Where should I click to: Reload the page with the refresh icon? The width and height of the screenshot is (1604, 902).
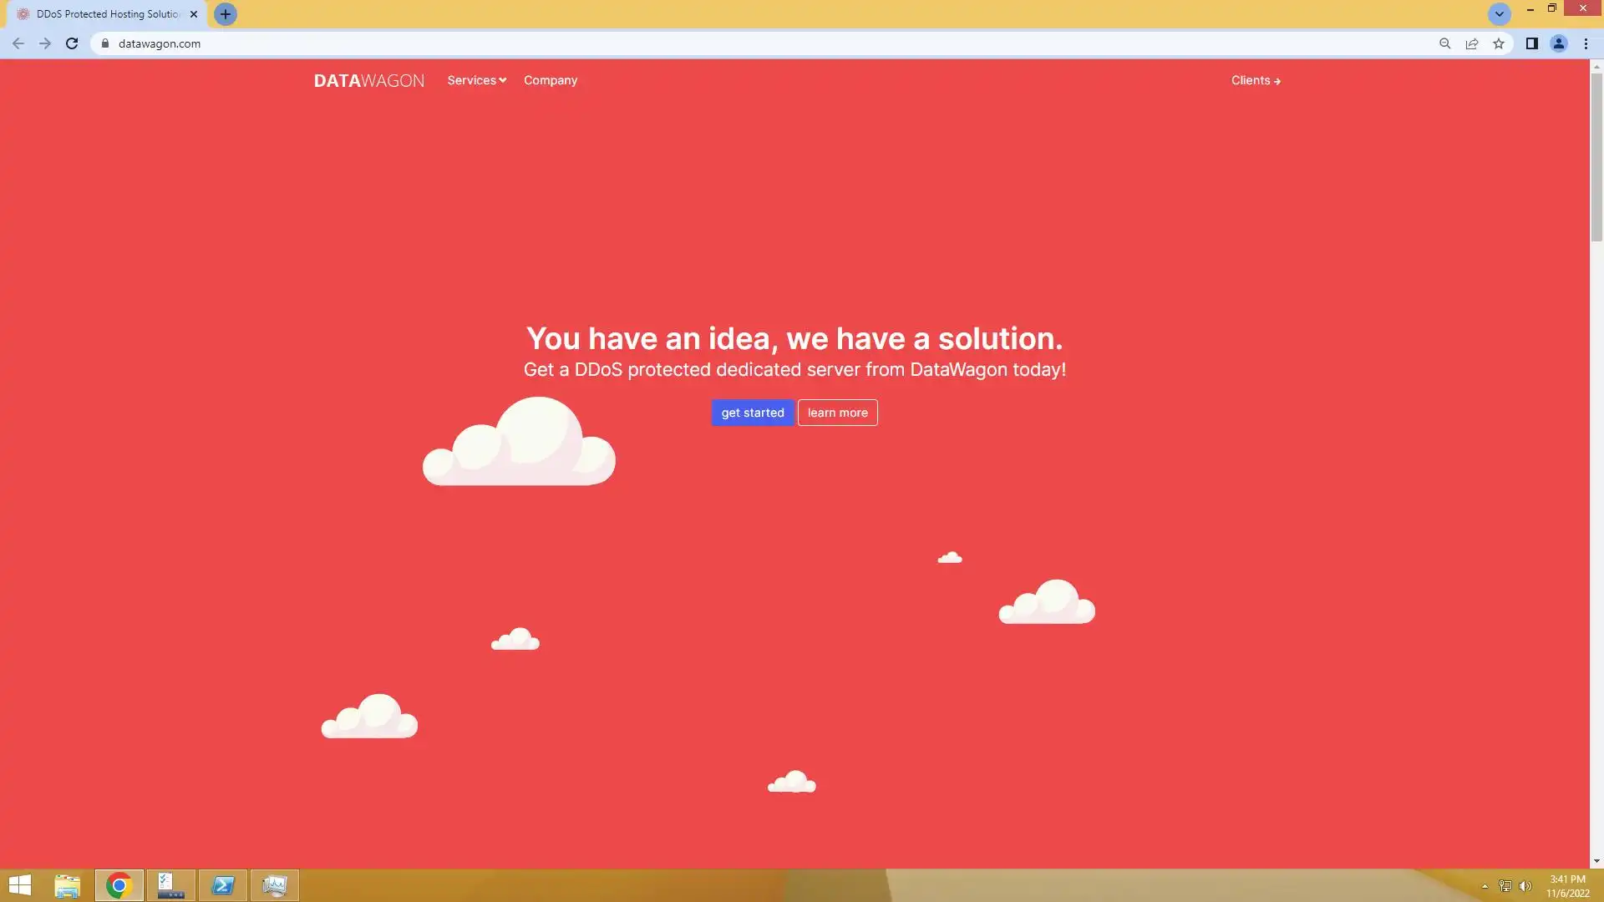[72, 43]
